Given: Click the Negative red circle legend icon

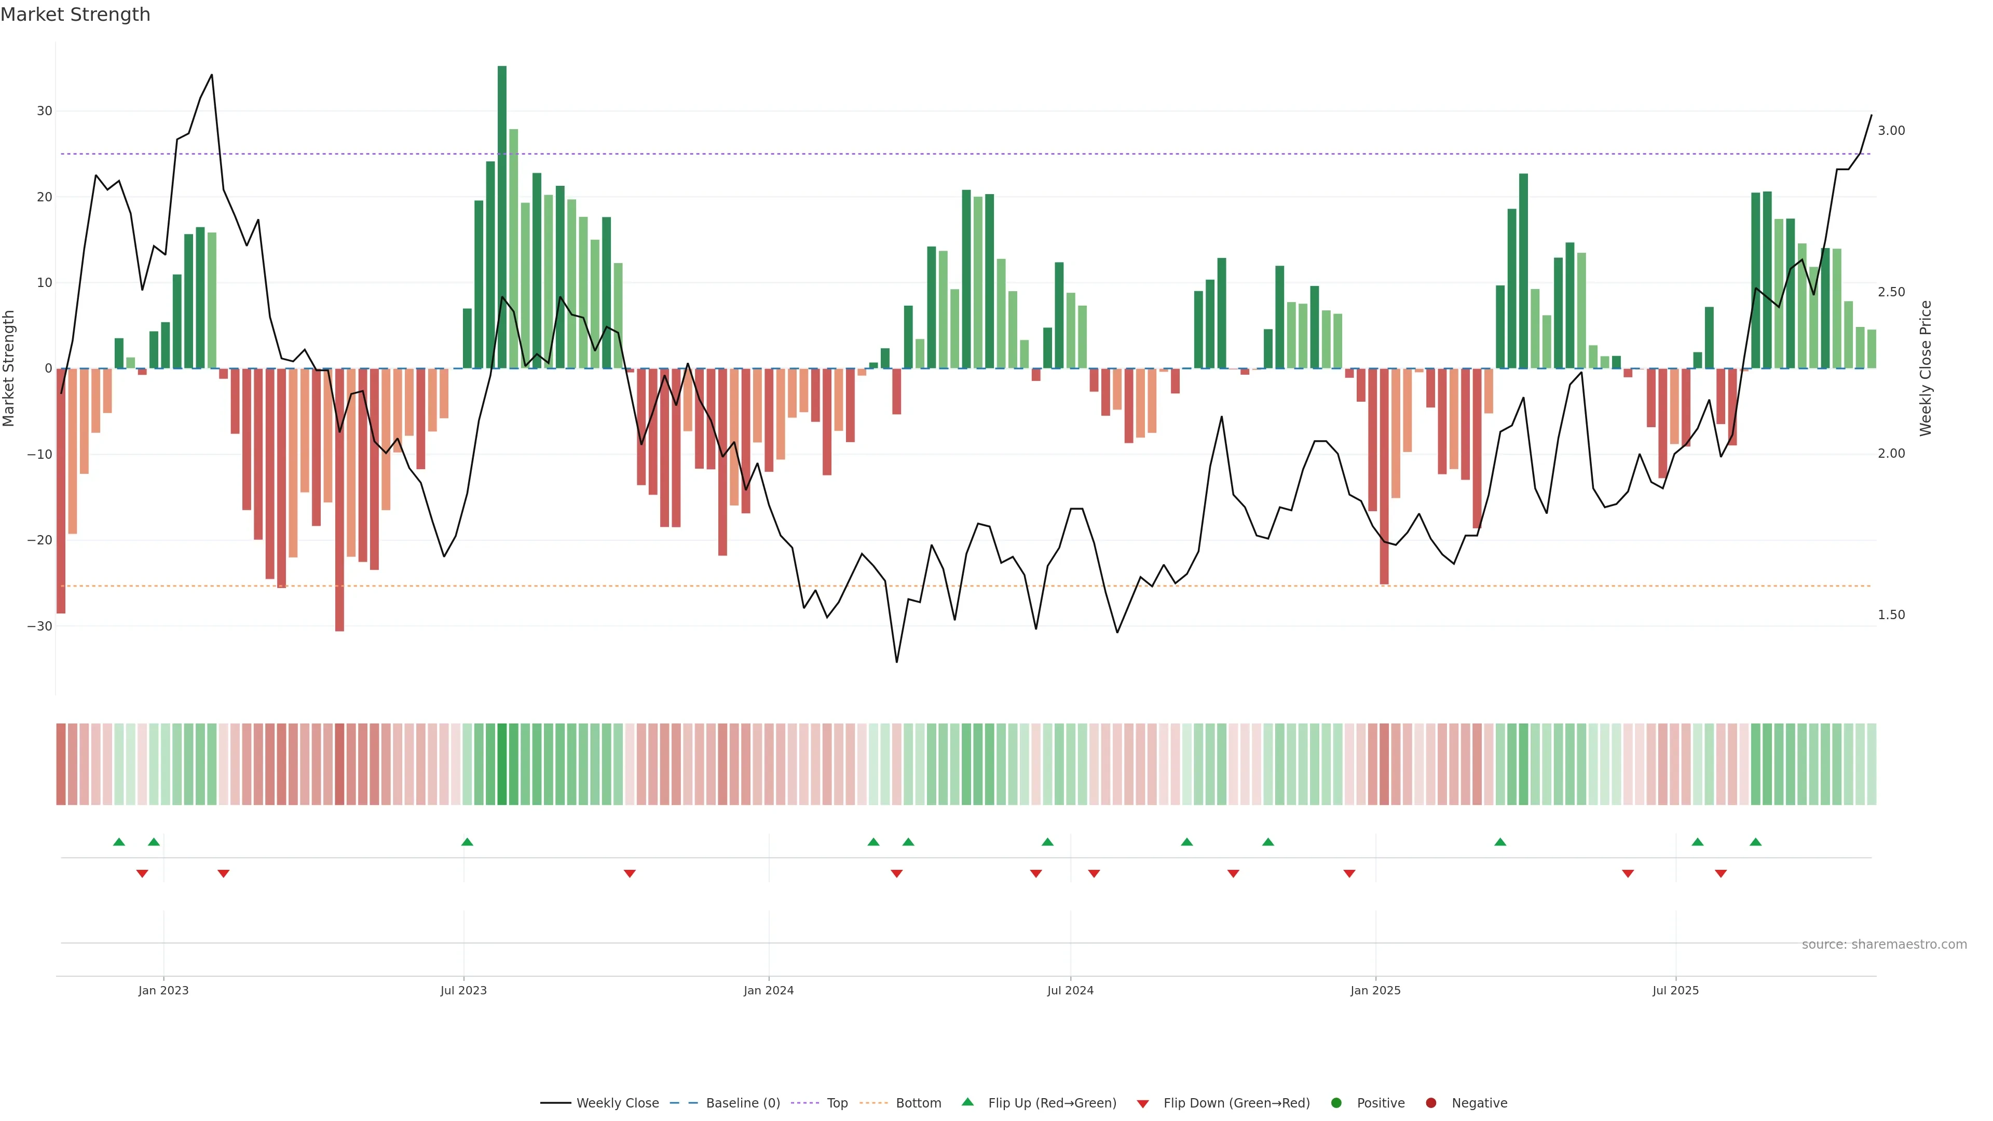Looking at the screenshot, I should (1430, 1102).
